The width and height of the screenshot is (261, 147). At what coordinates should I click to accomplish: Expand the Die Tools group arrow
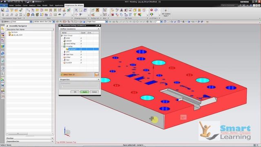click(147, 18)
